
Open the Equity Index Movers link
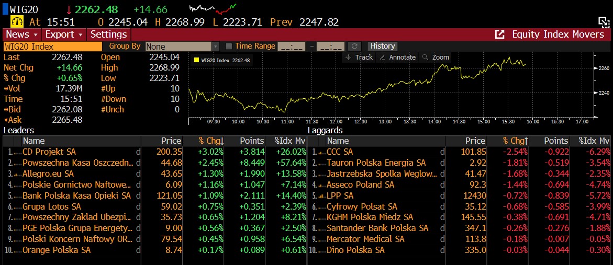tap(558, 34)
